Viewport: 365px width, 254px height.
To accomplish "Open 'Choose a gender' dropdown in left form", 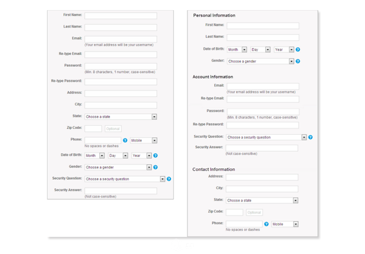I will coord(118,167).
